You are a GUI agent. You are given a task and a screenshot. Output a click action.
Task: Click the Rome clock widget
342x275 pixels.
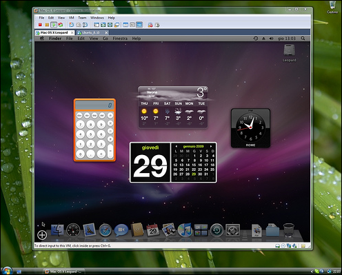pyautogui.click(x=250, y=128)
